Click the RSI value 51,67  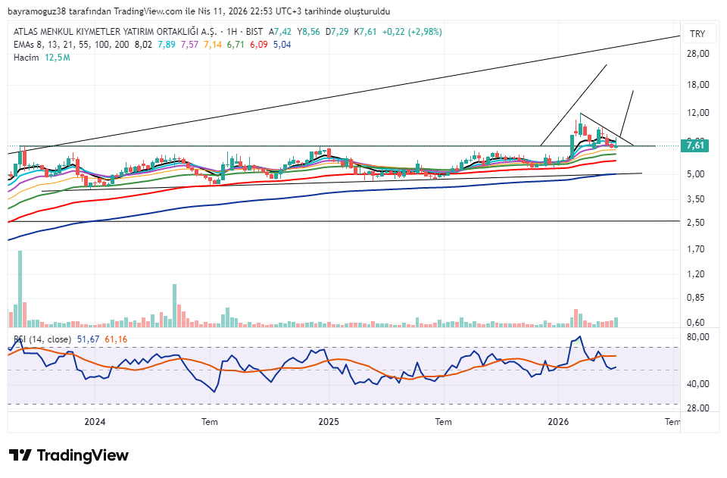tap(88, 339)
